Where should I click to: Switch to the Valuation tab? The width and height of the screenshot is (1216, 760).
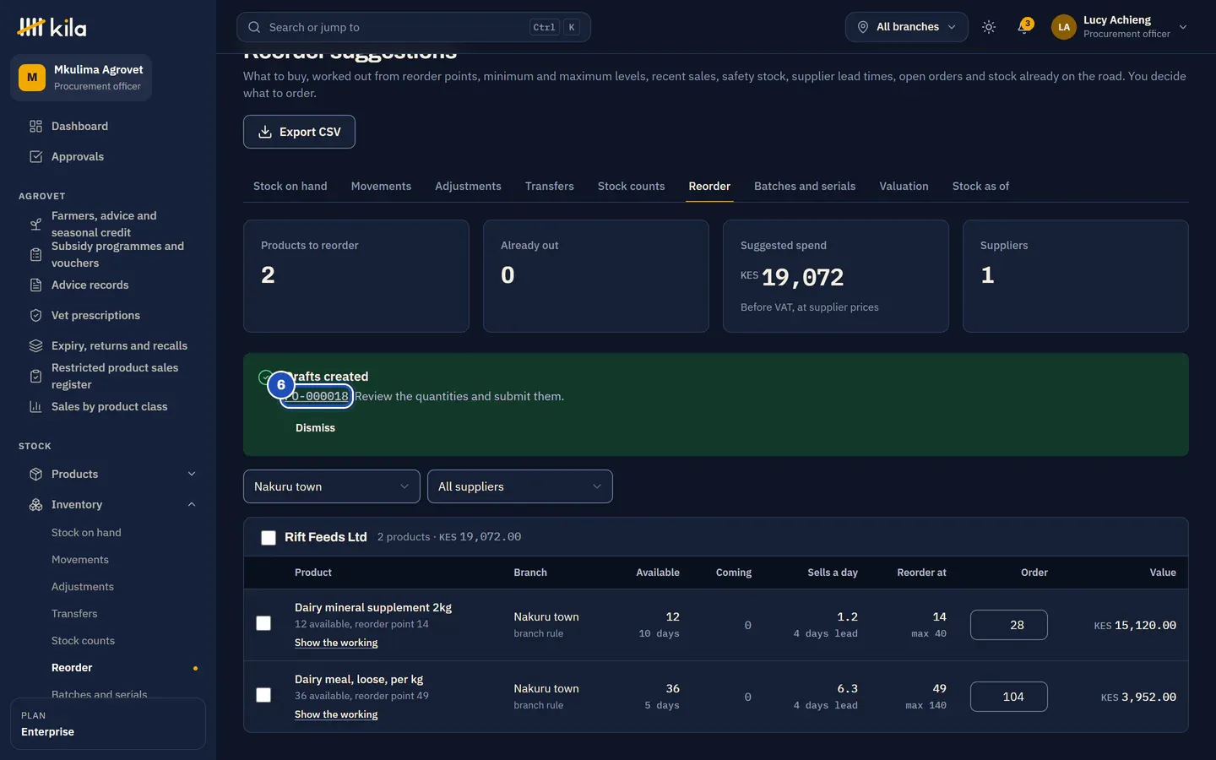coord(904,186)
